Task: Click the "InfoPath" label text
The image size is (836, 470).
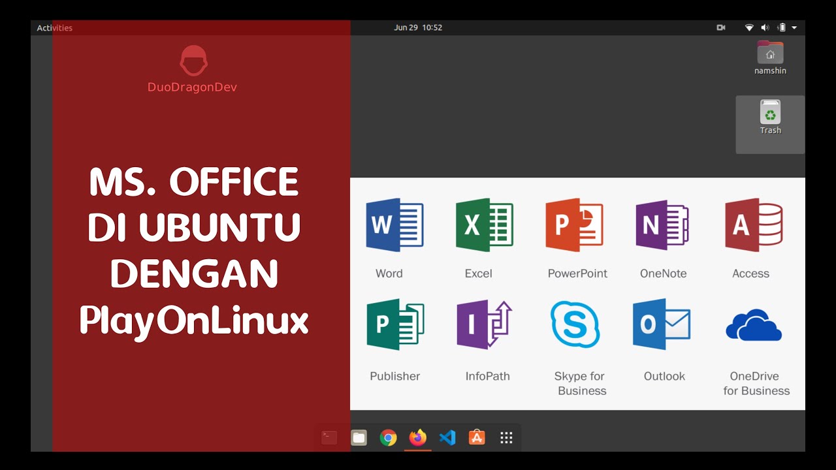Action: coord(488,376)
